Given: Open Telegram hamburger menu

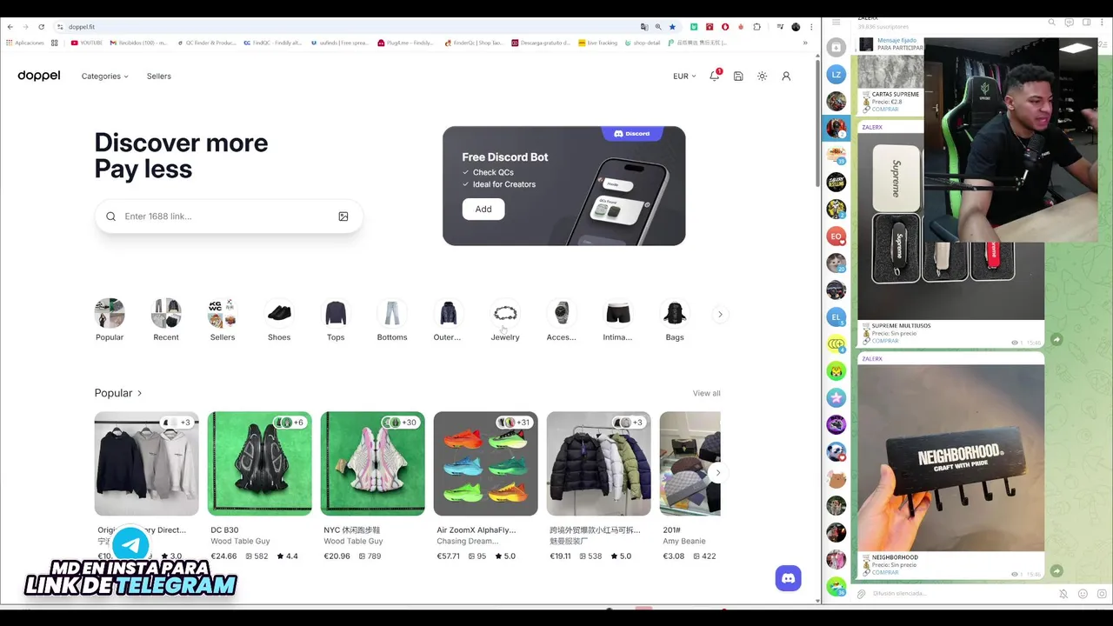Looking at the screenshot, I should (836, 22).
